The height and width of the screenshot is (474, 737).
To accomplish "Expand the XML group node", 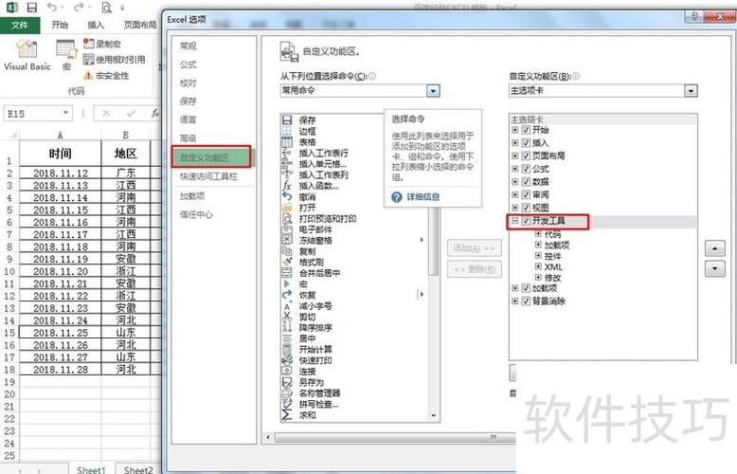I will [x=538, y=266].
